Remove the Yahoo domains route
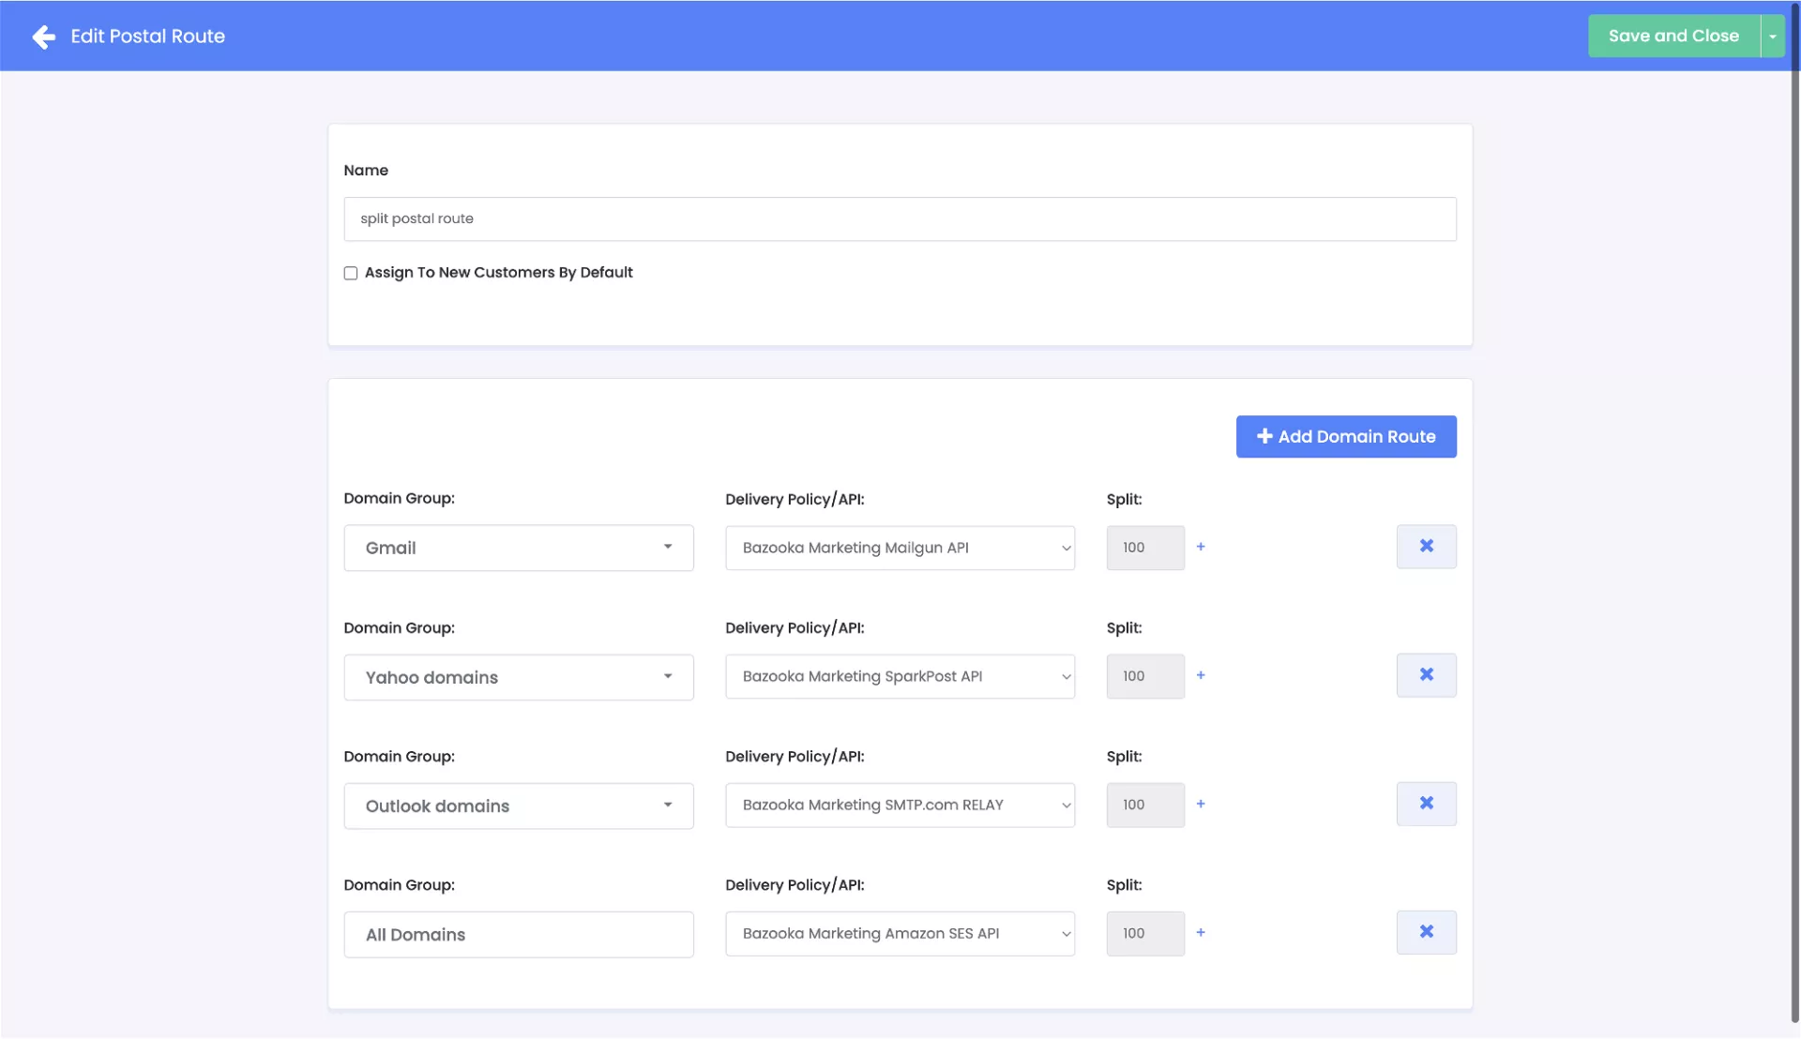 (1426, 675)
